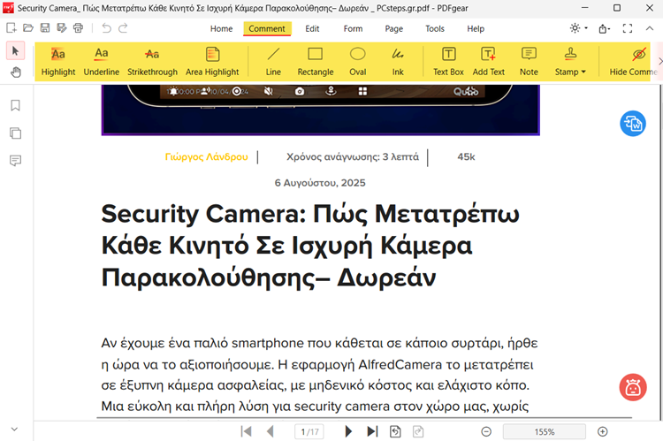This screenshot has height=441, width=663.
Task: Select the Ink drawing tool
Action: [398, 61]
